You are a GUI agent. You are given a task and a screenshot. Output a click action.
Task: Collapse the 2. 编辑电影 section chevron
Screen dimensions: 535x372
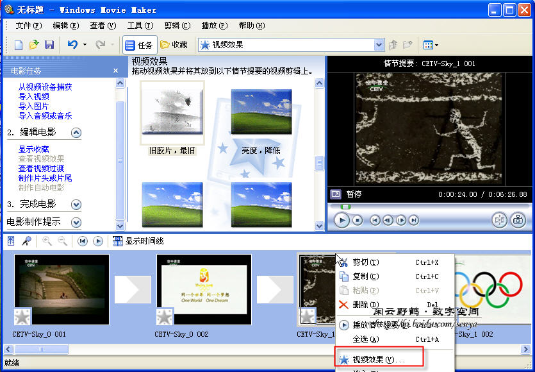click(76, 133)
